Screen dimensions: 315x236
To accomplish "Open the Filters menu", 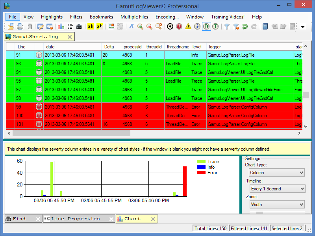I will 76,17.
